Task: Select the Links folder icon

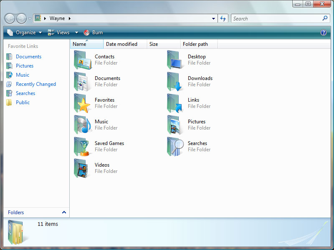Action: (175, 103)
